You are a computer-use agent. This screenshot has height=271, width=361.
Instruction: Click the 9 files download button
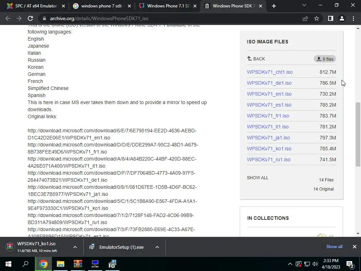click(x=325, y=59)
